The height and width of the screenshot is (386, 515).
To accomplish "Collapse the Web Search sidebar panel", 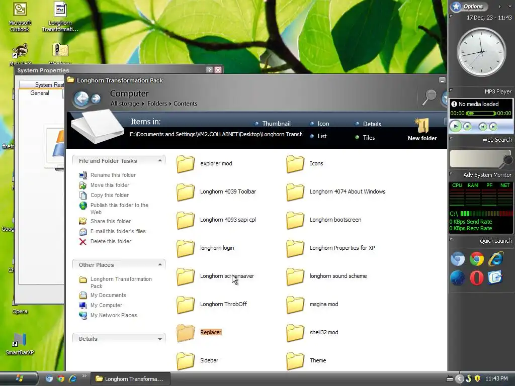I will coord(451,139).
